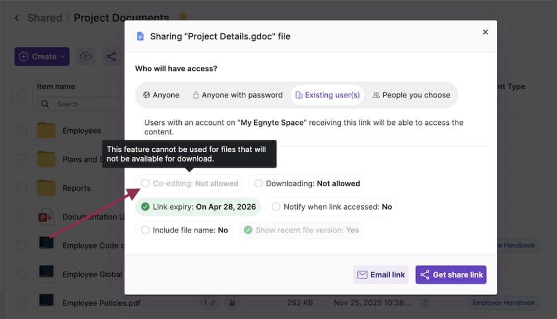Click the Item name column header
This screenshot has height=319, width=557.
click(56, 86)
